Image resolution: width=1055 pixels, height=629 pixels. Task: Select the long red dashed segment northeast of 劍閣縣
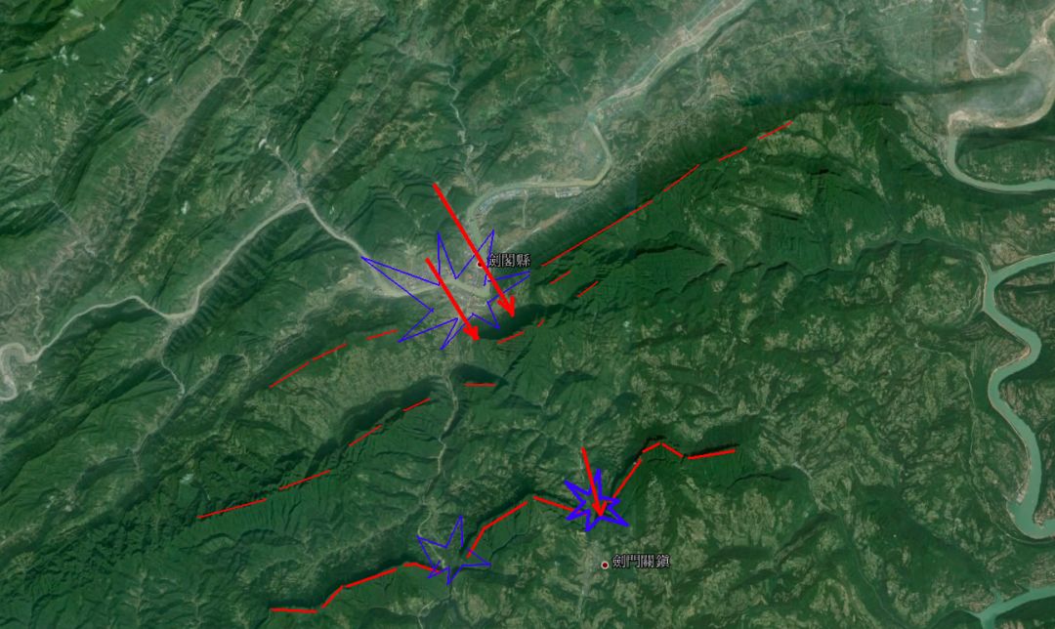[x=598, y=232]
